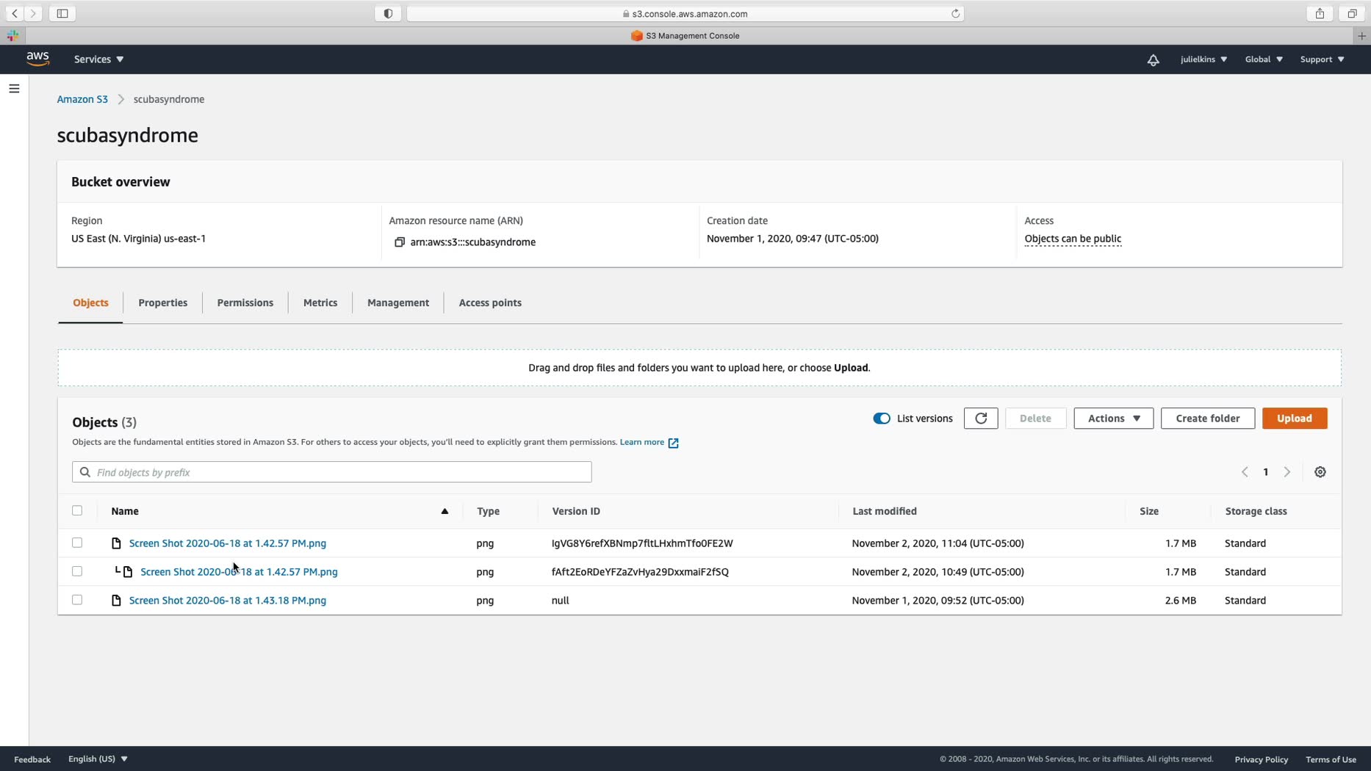Viewport: 1371px width, 771px height.
Task: Click the Safari address bar
Action: click(685, 13)
